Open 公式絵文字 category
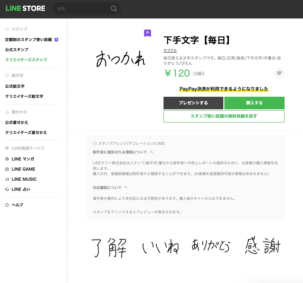This screenshot has width=303, height=283. tap(15, 86)
